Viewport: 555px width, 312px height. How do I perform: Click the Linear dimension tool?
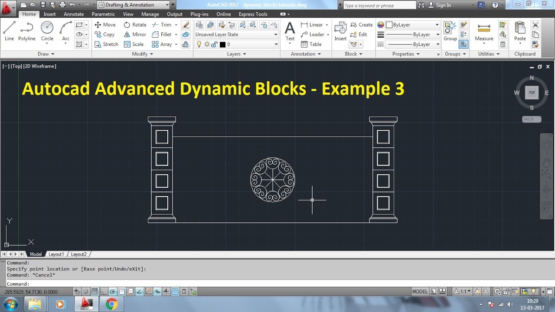(x=312, y=25)
